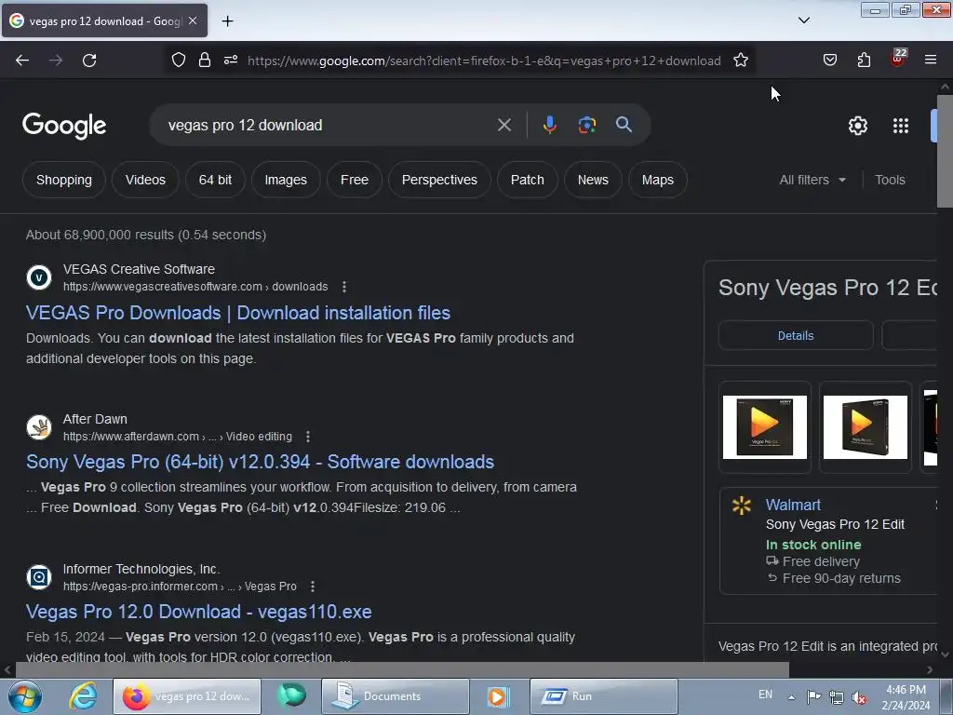Go back to the previous page
The height and width of the screenshot is (715, 953).
click(22, 61)
